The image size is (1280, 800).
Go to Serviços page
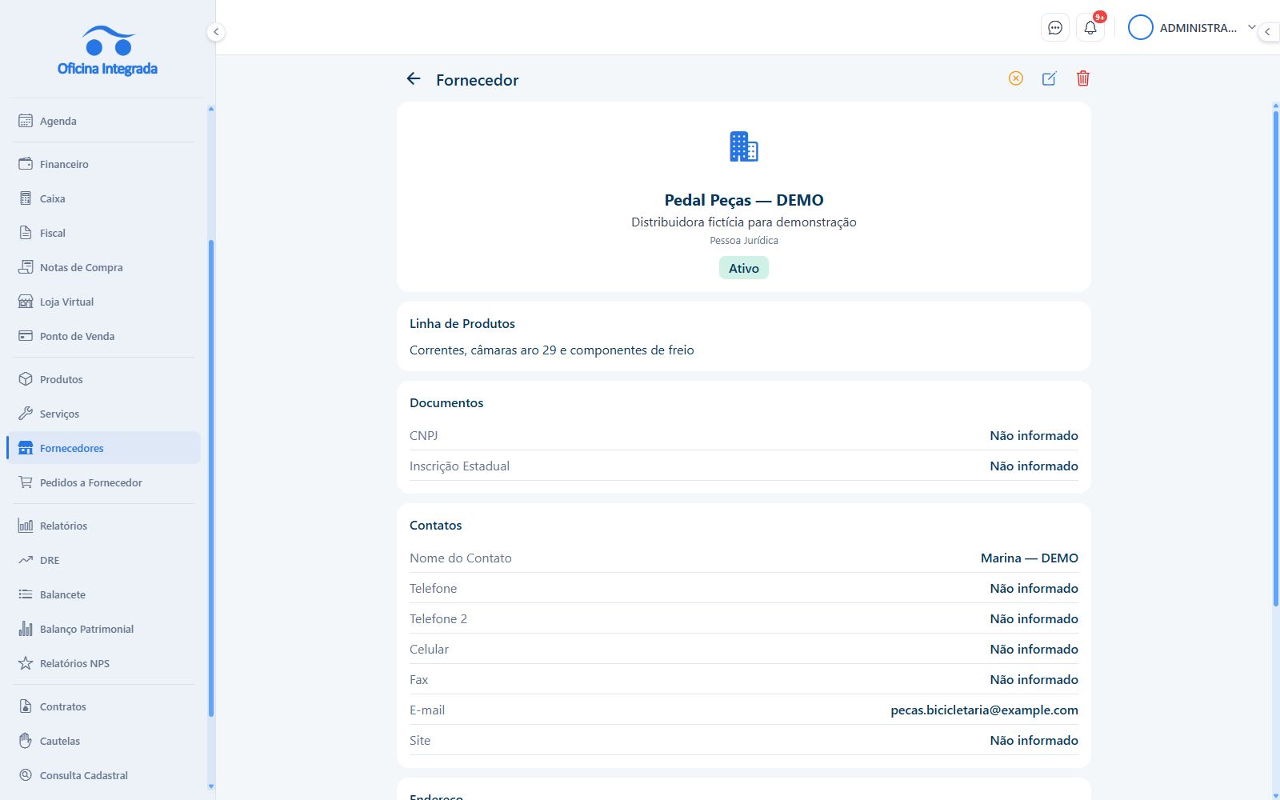tap(104, 414)
